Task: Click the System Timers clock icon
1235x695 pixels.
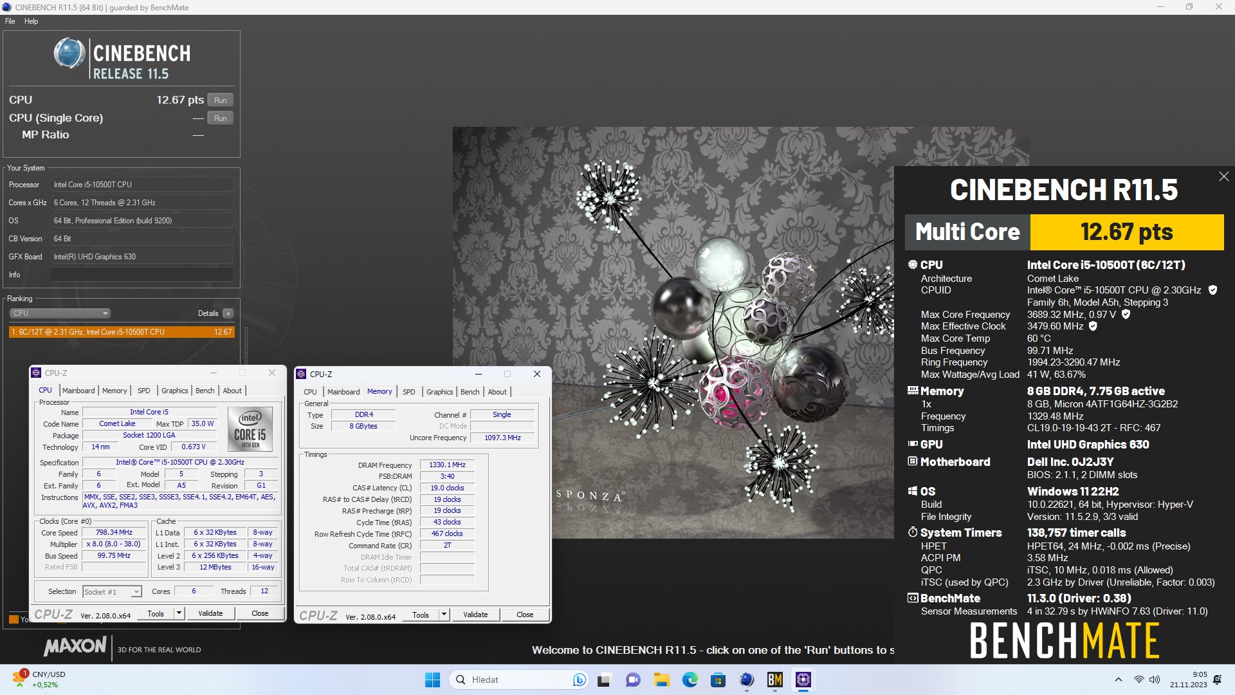Action: point(912,532)
